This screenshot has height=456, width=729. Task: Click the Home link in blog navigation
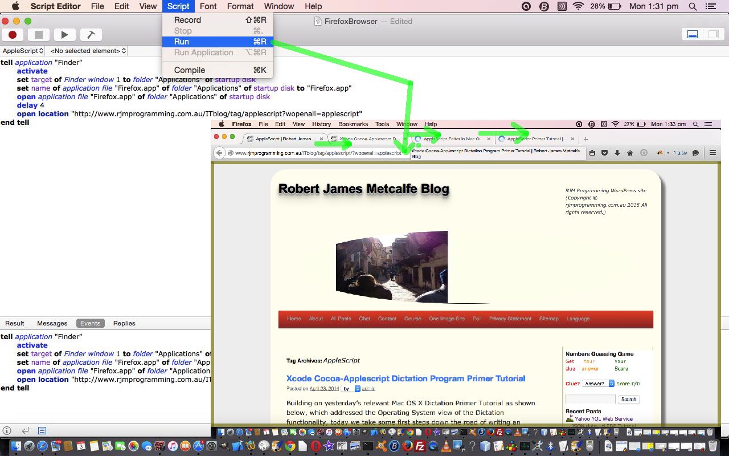pos(294,319)
